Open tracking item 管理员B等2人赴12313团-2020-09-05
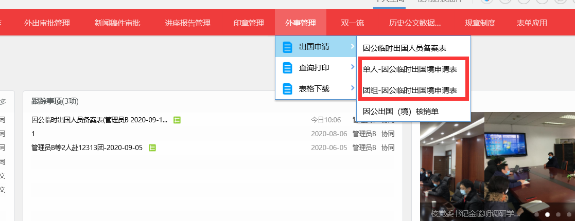 88,148
